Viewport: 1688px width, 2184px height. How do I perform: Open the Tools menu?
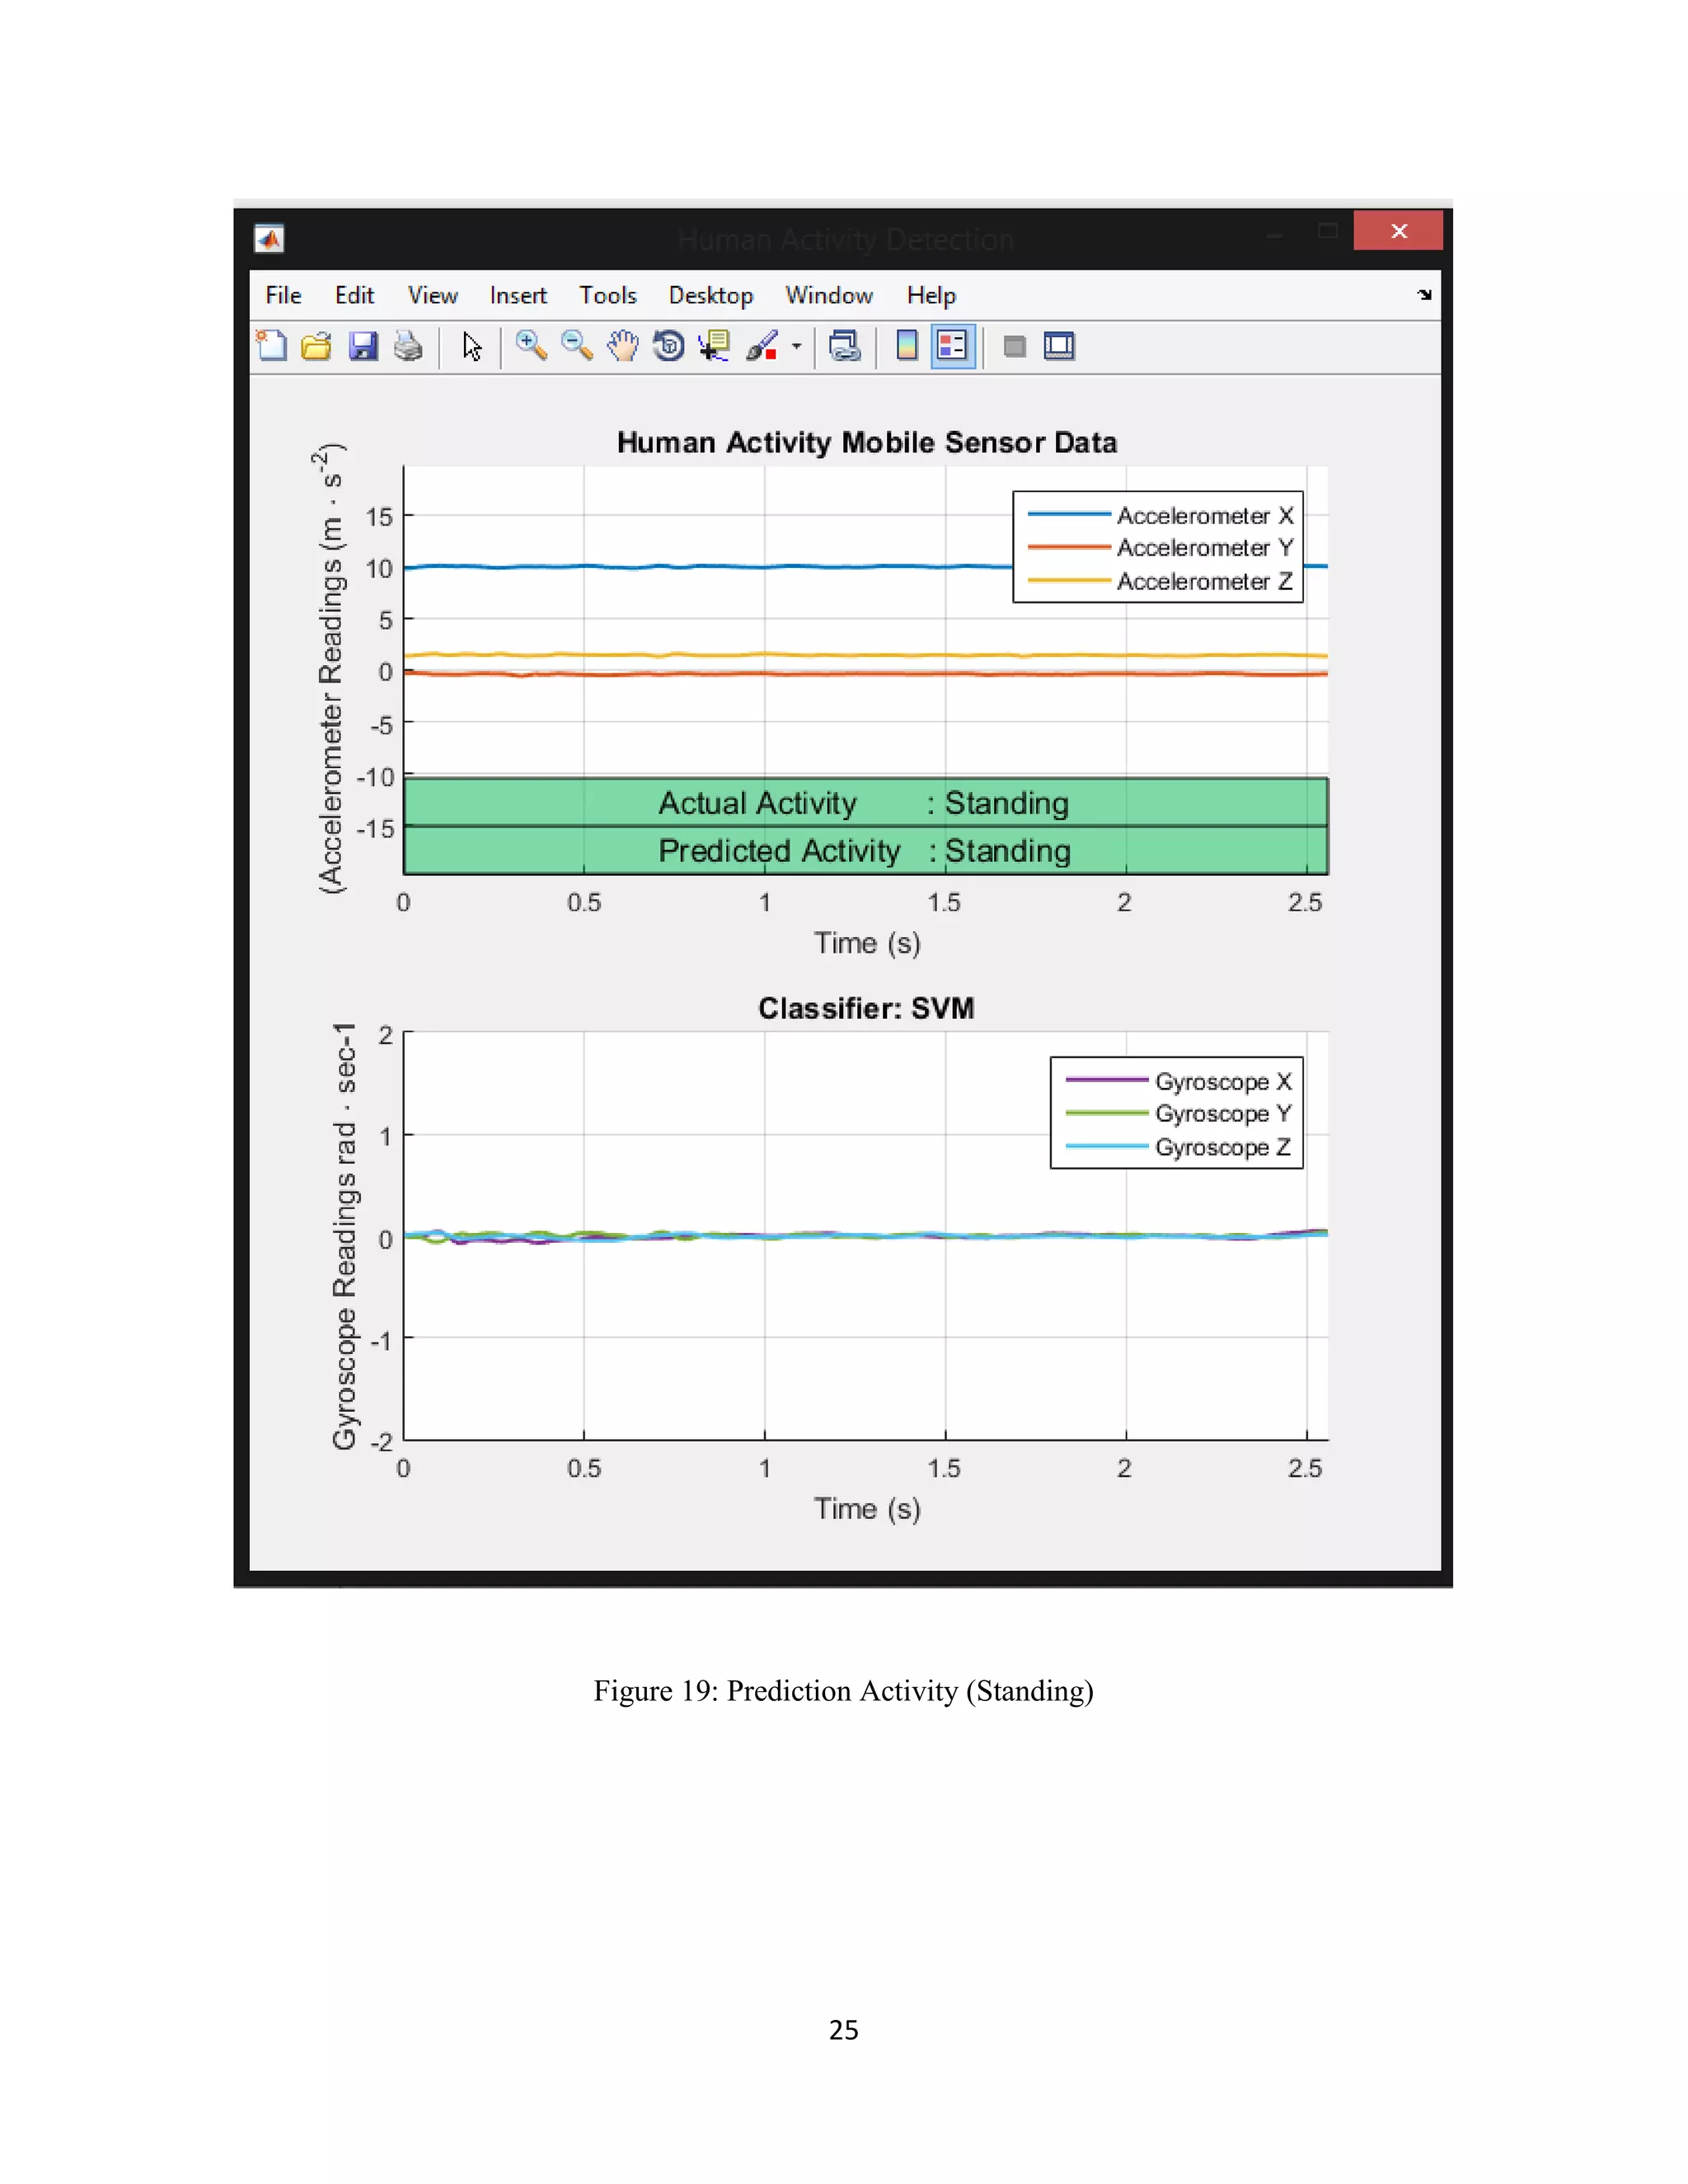[x=607, y=295]
